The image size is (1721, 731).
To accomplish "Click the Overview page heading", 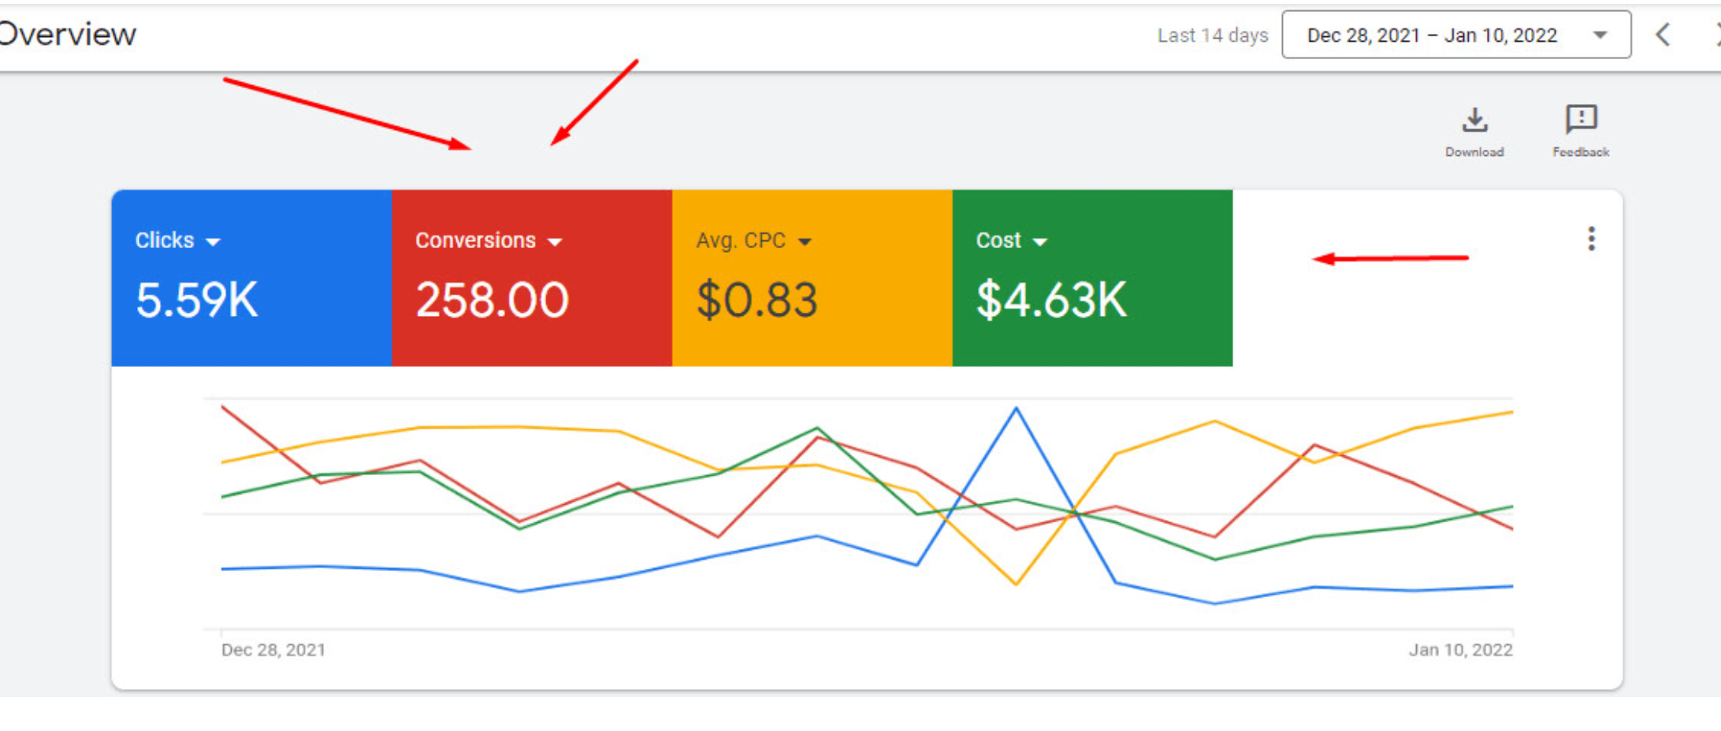I will pyautogui.click(x=68, y=35).
